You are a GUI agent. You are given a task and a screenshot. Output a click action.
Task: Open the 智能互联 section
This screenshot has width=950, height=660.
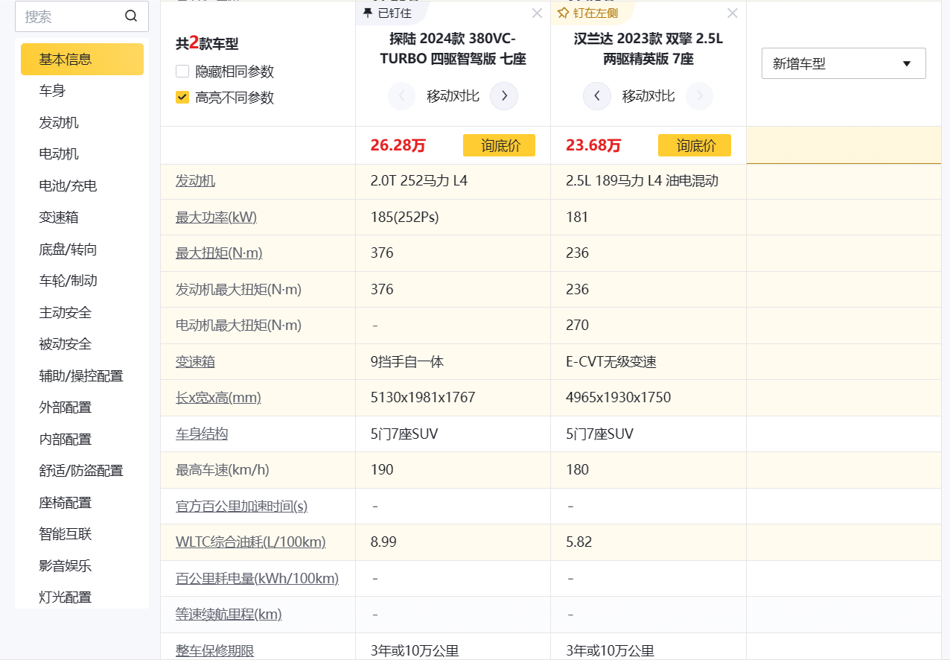pos(66,534)
